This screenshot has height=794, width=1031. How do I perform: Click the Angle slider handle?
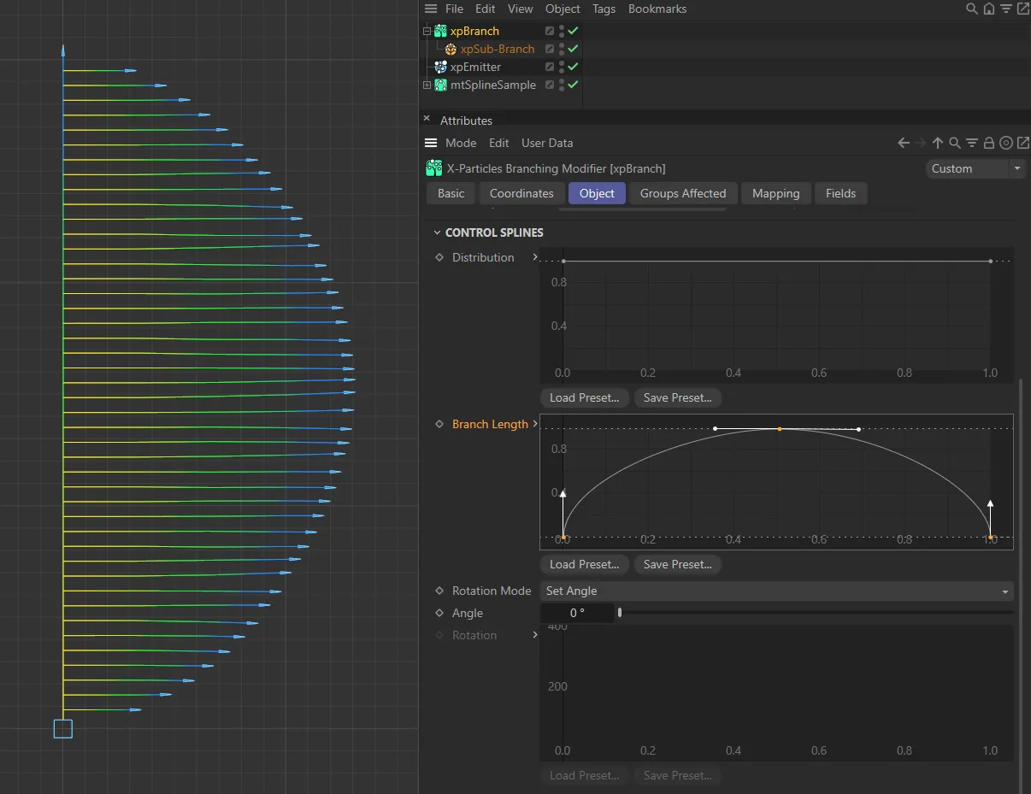620,613
